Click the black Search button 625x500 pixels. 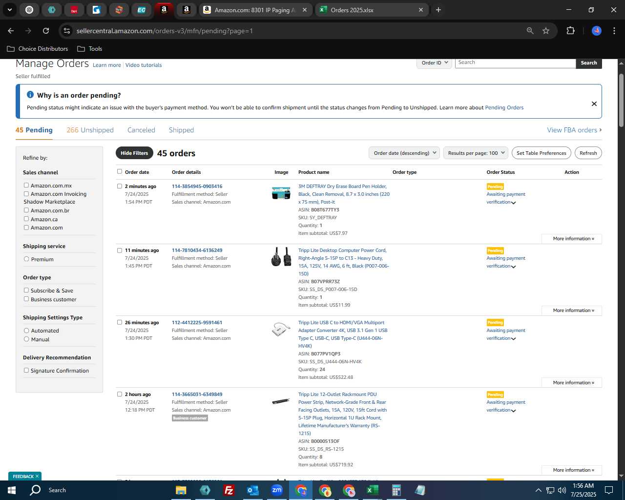coord(589,63)
